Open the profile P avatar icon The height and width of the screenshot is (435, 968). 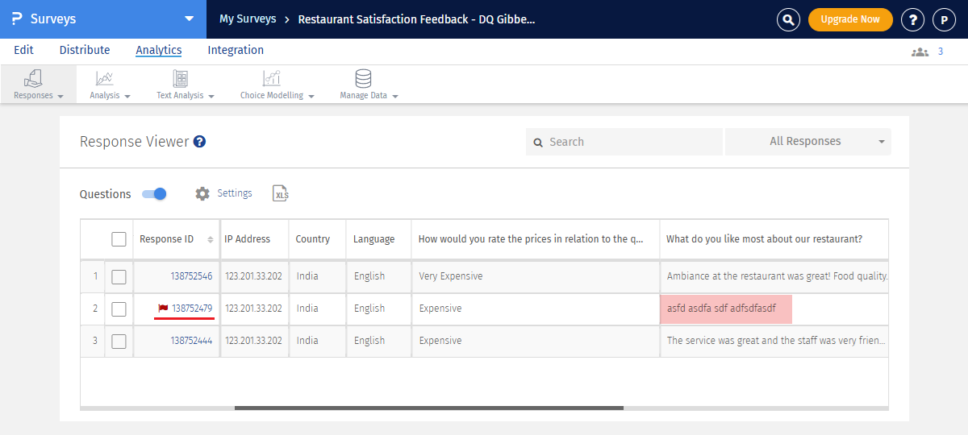944,19
